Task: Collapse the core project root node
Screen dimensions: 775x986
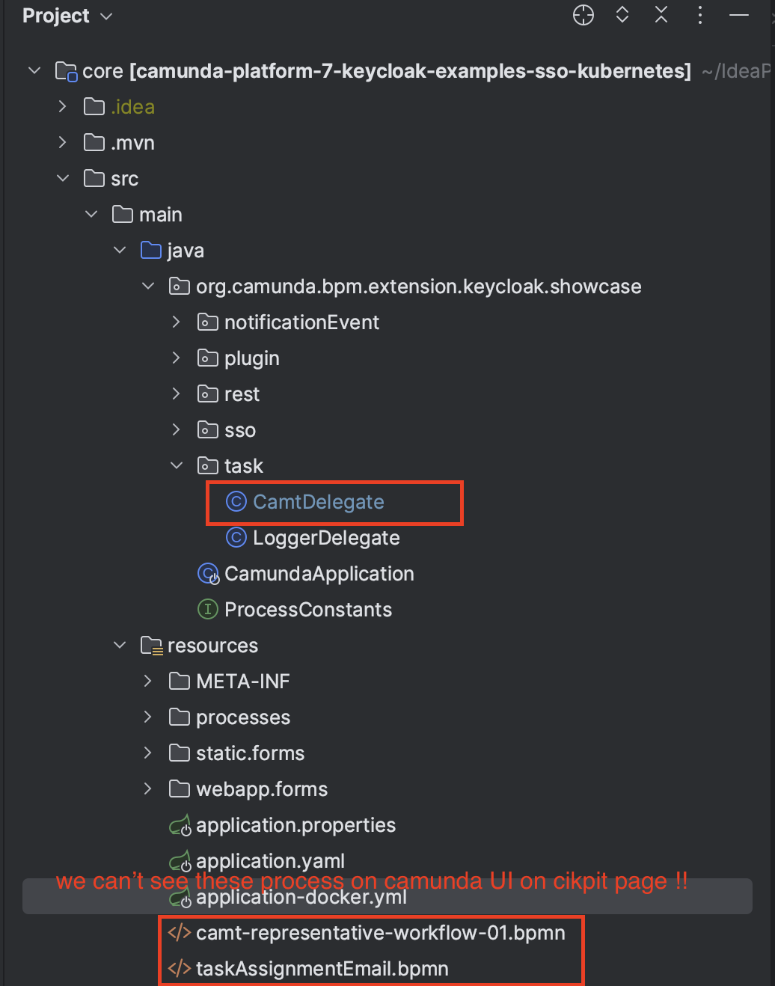Action: 34,71
